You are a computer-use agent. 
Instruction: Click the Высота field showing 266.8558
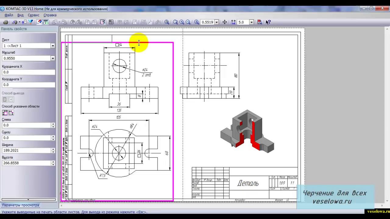[27, 163]
